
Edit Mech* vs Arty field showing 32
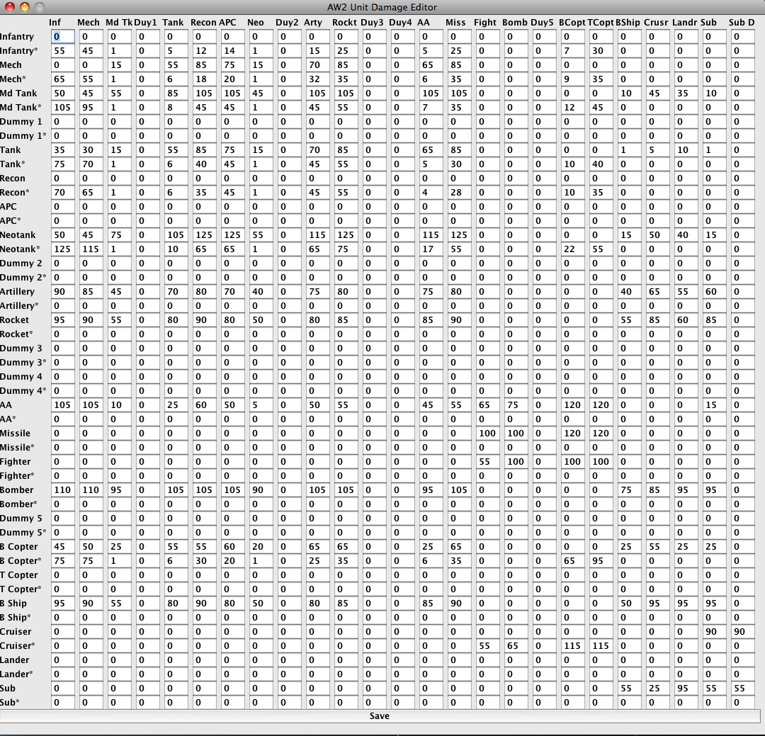pyautogui.click(x=317, y=79)
